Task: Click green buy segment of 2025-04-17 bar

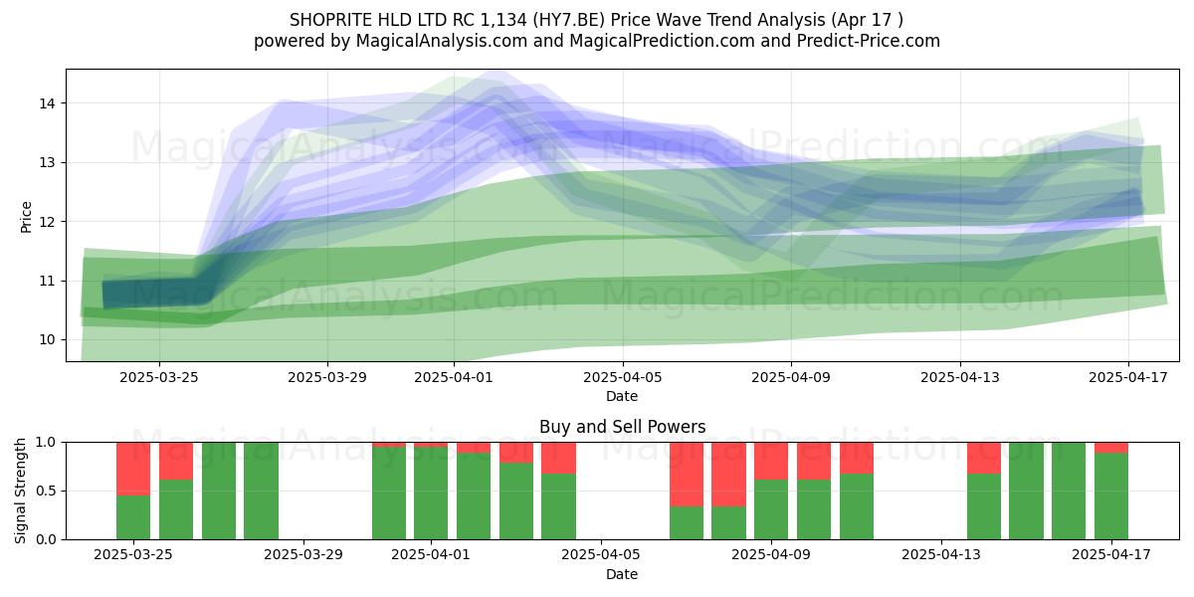Action: coord(1111,496)
